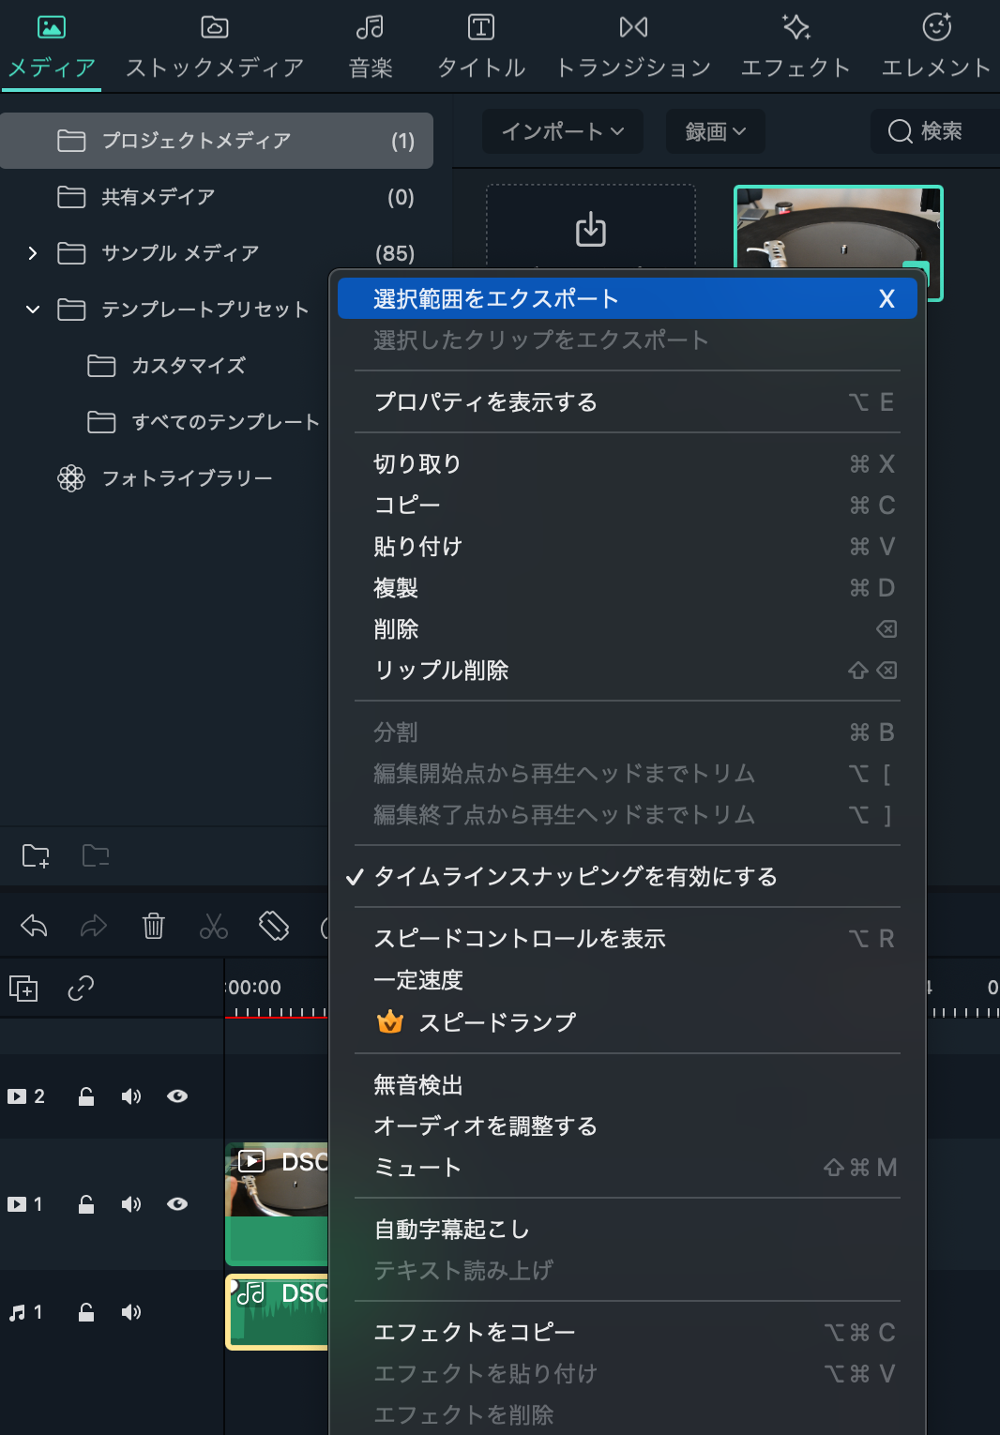Open the 録画 recording dropdown
This screenshot has width=1000, height=1435.
[715, 131]
